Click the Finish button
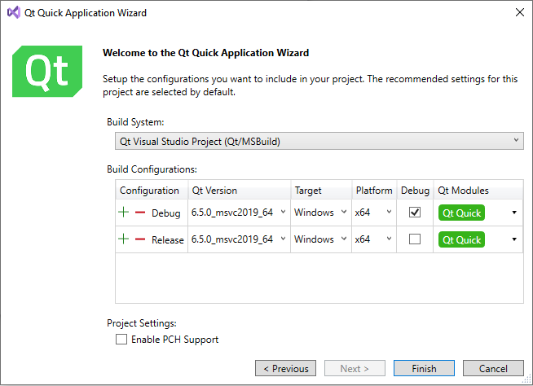 pyautogui.click(x=424, y=368)
